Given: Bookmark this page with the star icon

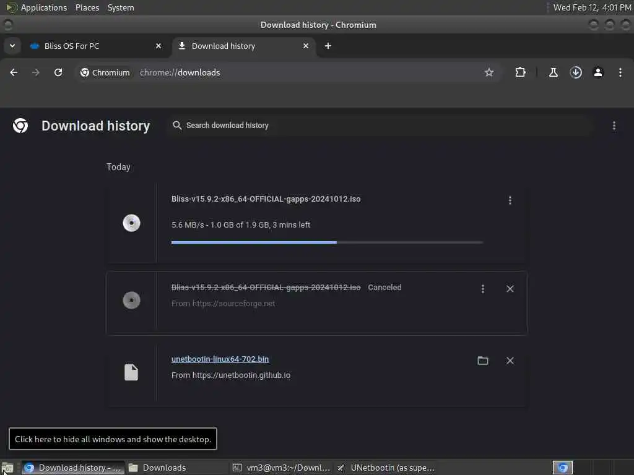Looking at the screenshot, I should click(489, 72).
